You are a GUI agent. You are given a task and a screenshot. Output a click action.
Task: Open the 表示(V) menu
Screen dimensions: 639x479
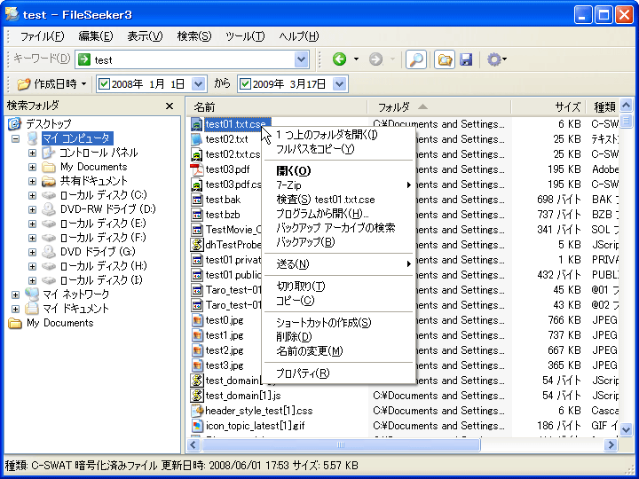point(145,36)
